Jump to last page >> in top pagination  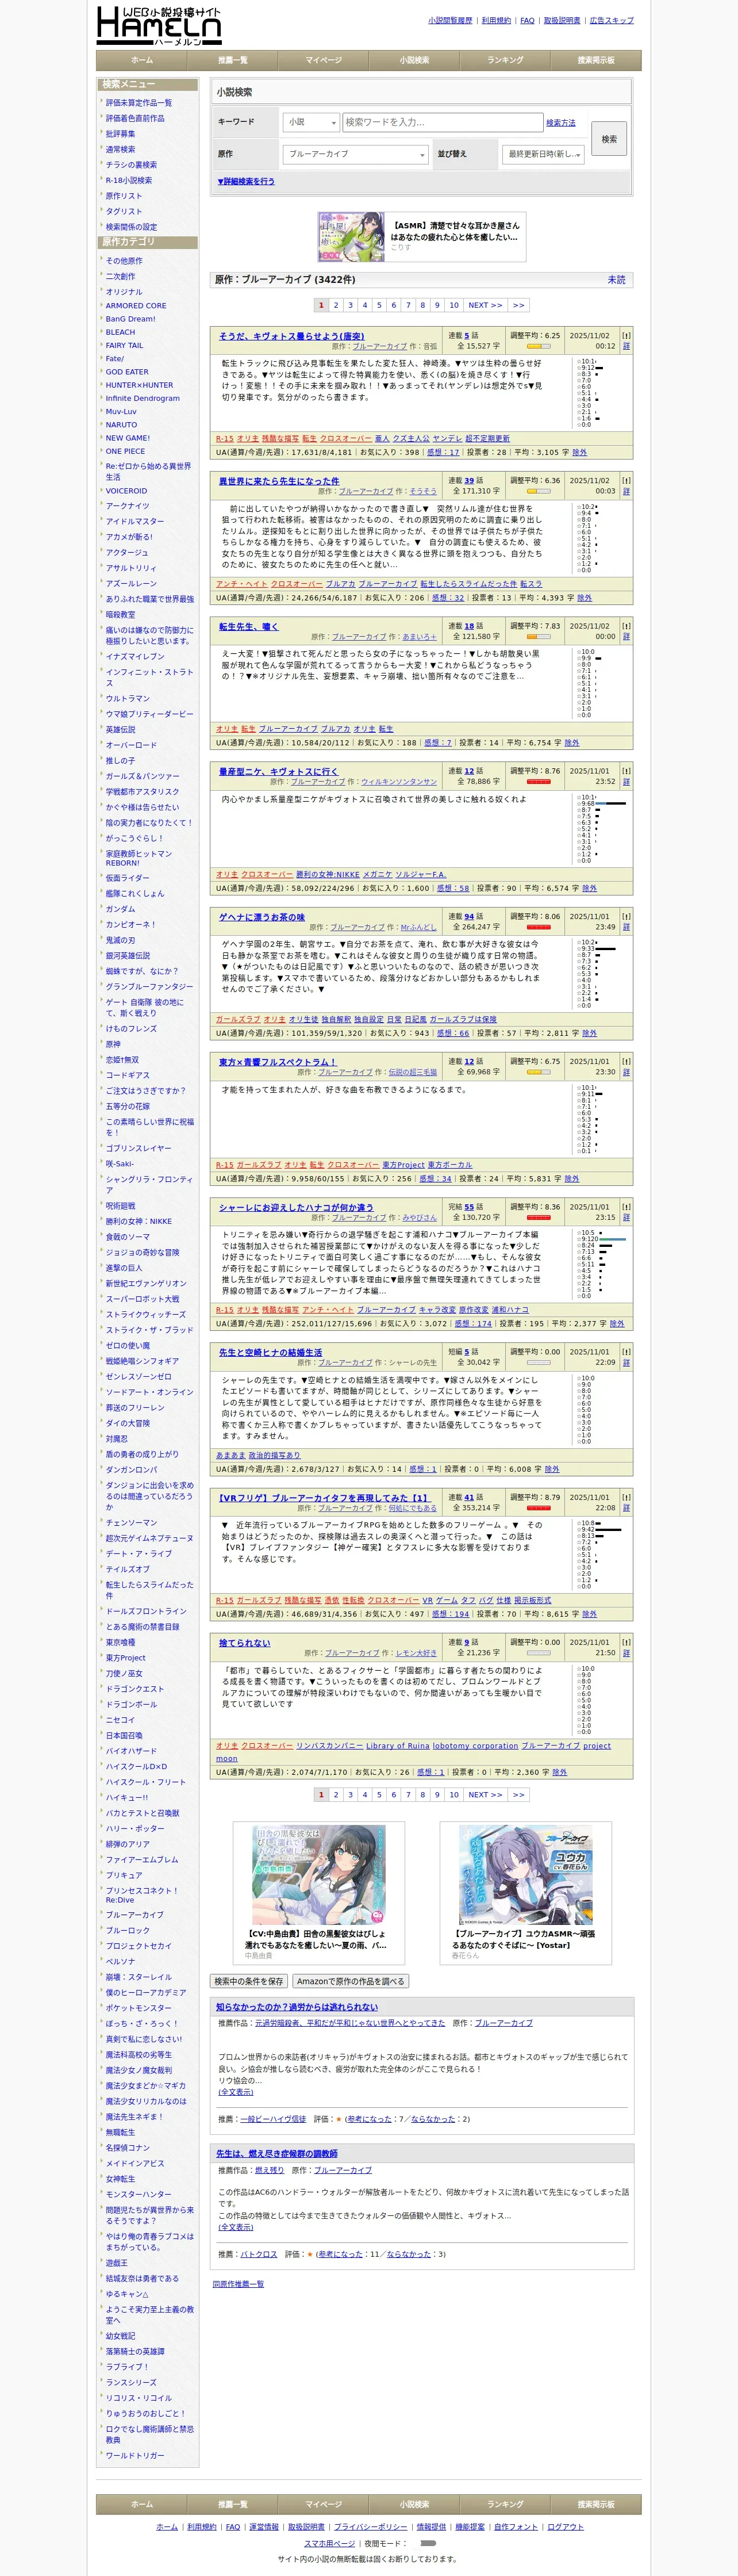click(518, 305)
